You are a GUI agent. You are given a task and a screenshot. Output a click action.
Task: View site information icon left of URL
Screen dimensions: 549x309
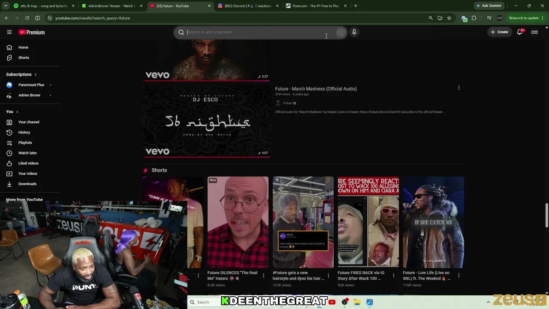point(50,18)
